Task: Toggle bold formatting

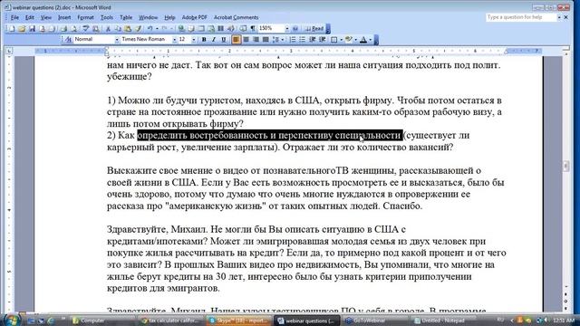Action: (x=204, y=39)
